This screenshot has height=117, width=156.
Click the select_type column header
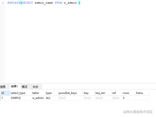(21, 93)
